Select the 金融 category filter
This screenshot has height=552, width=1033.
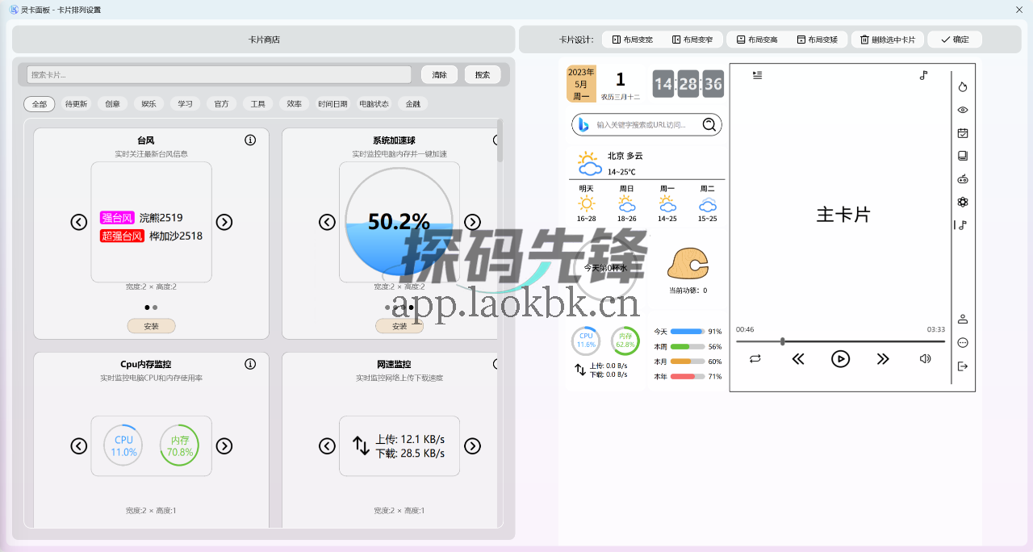(x=412, y=103)
